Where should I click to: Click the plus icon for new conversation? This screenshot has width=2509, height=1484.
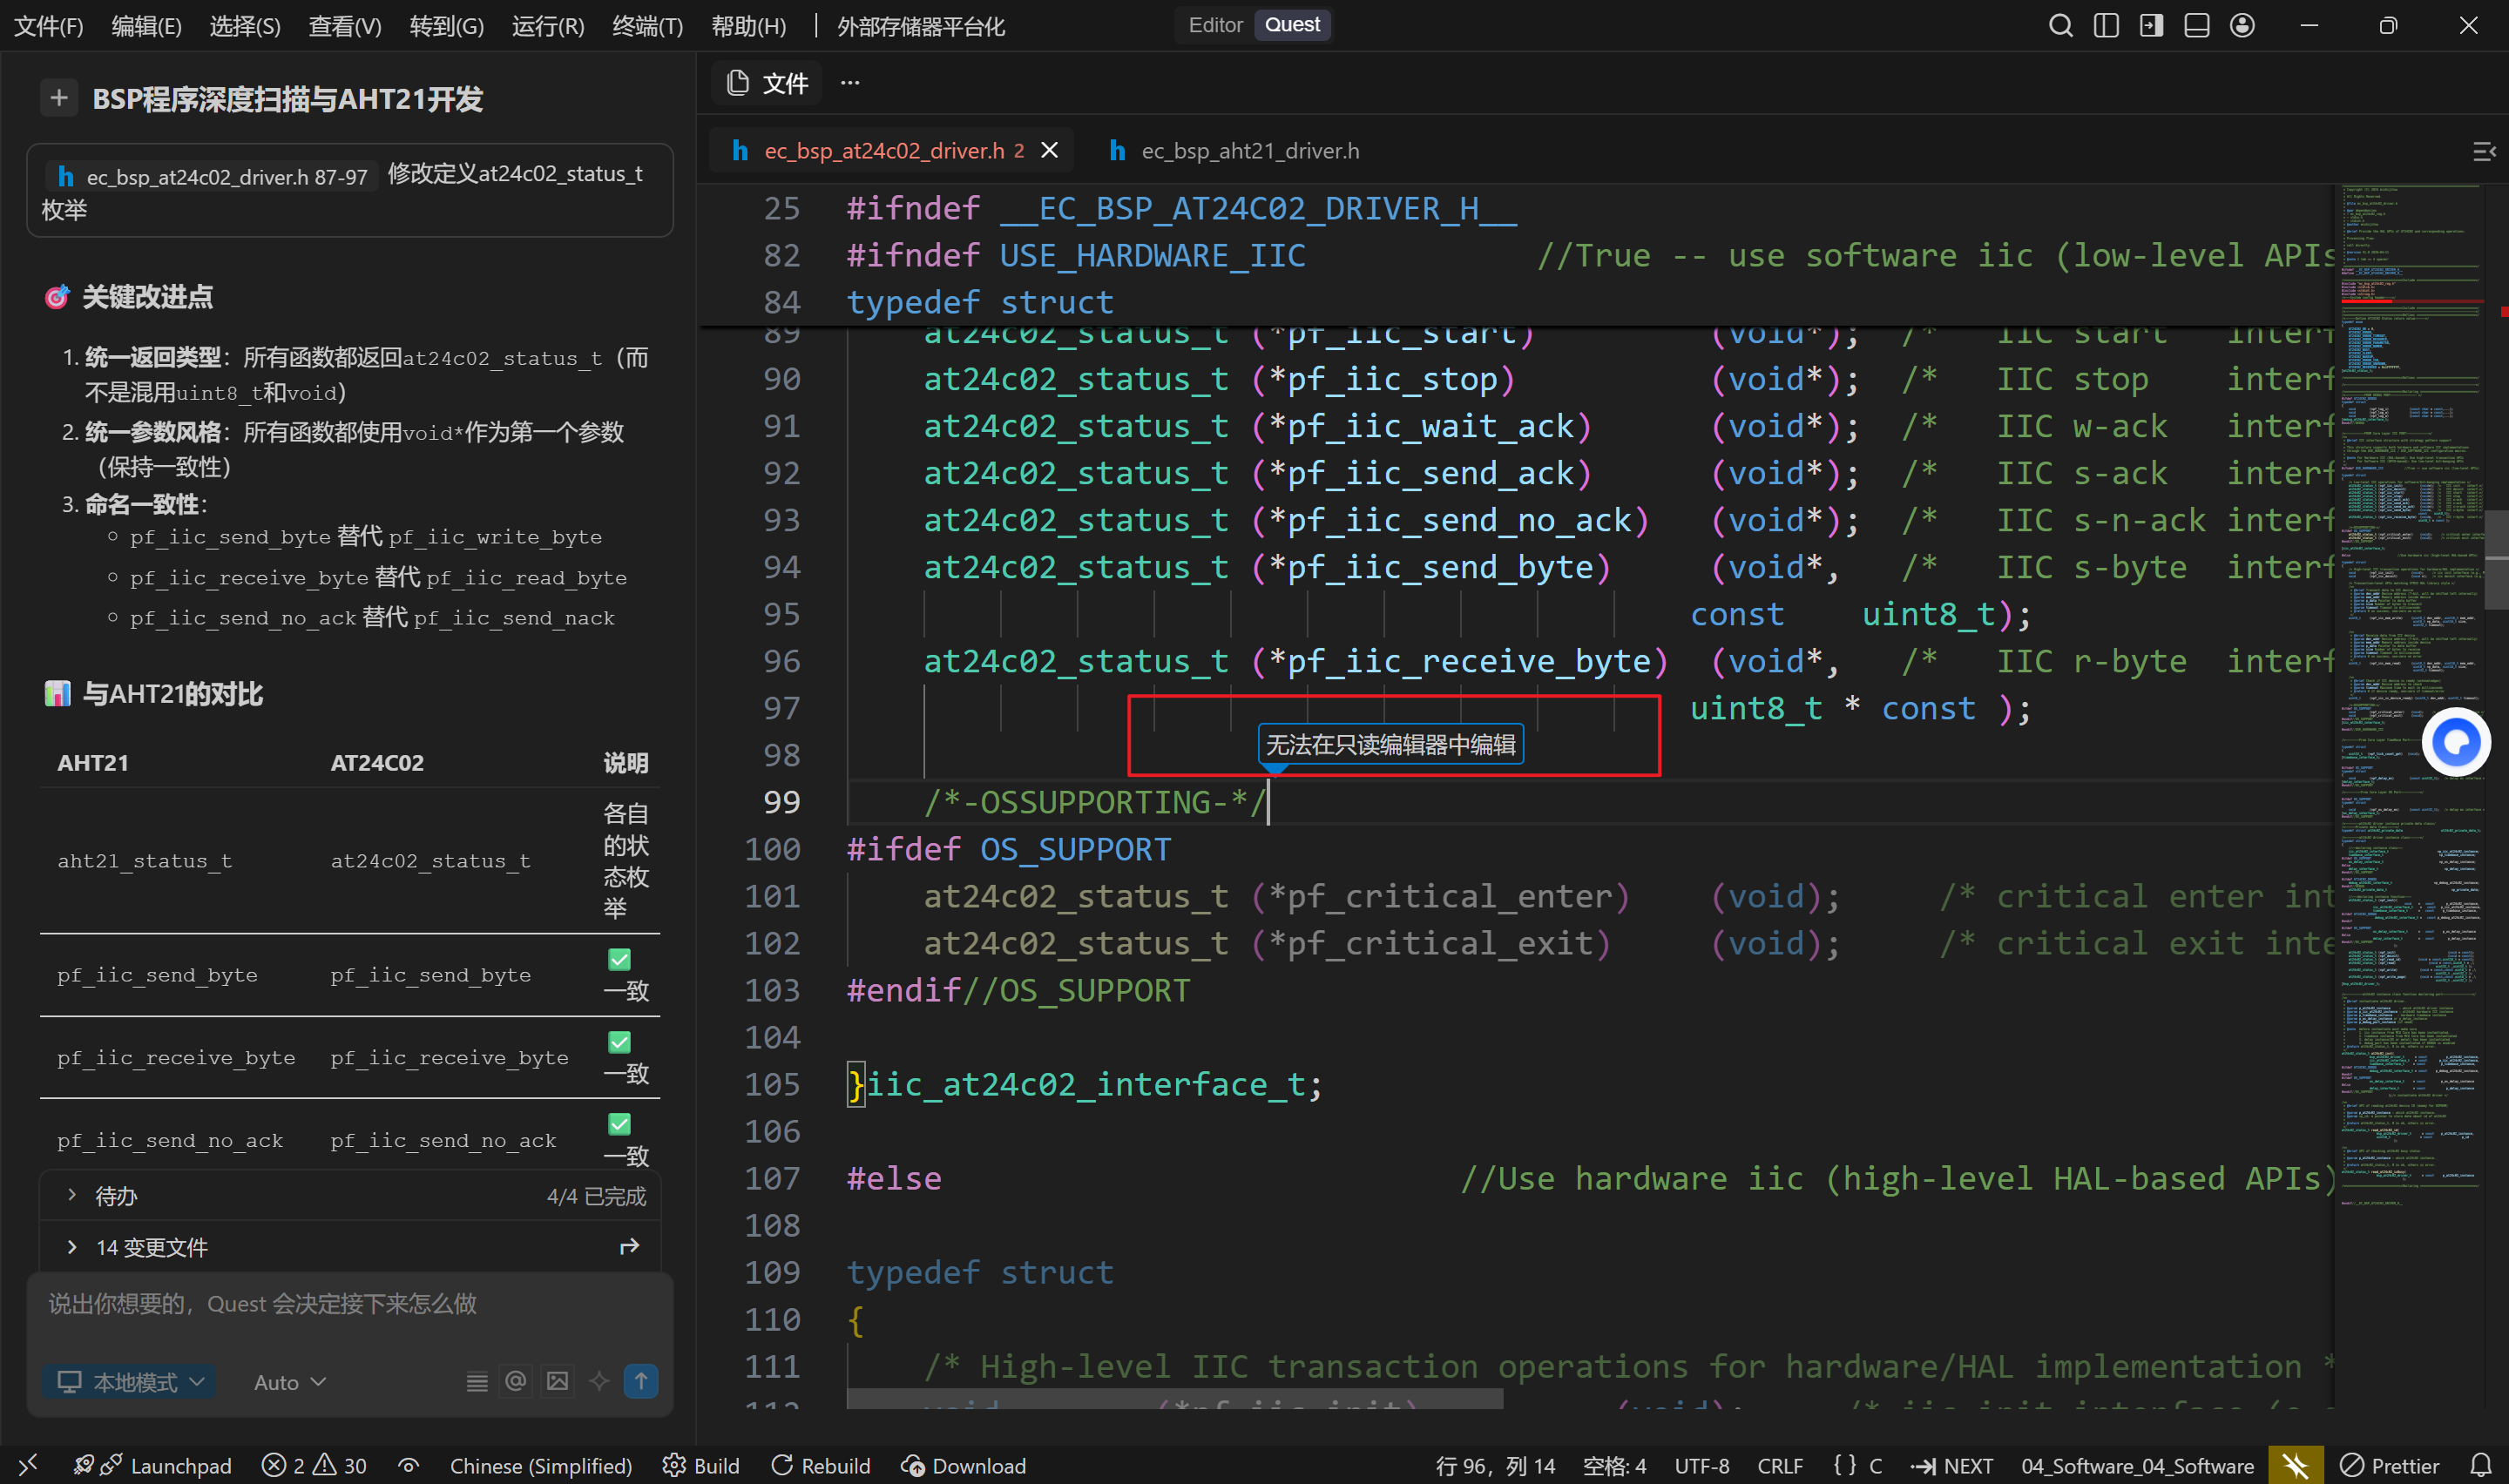(x=59, y=98)
